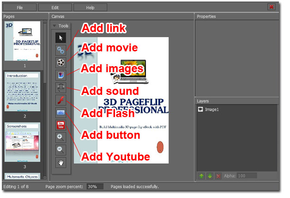Click the zoom out magnifier tool
The height and width of the screenshot is (198, 290).
[x=60, y=150]
